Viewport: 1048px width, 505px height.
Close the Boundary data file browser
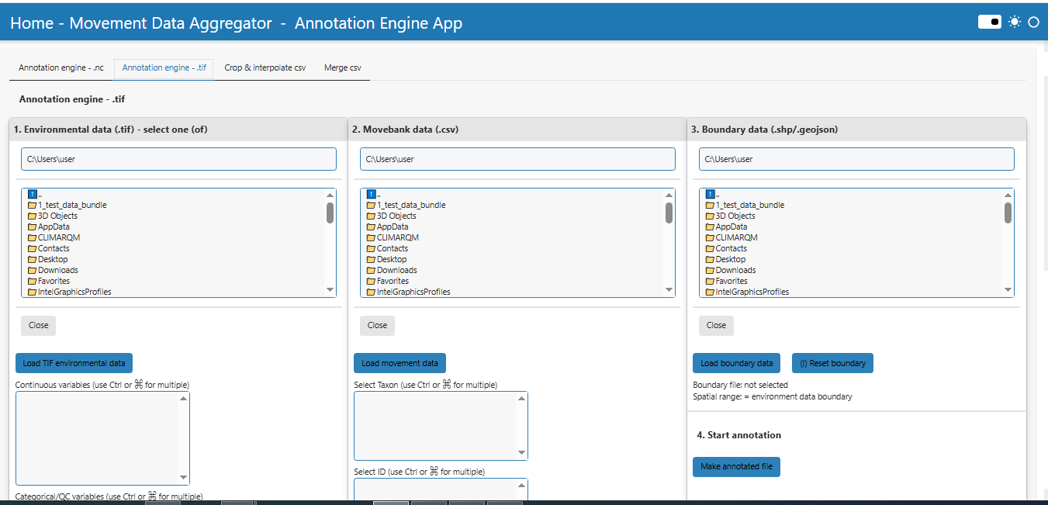click(717, 325)
